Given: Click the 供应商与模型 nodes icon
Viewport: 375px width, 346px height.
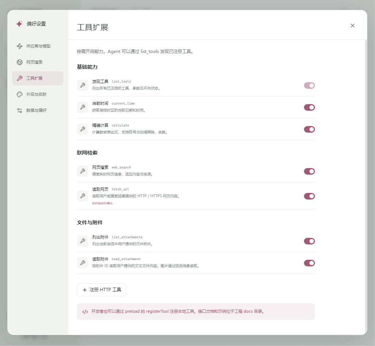Looking at the screenshot, I should (20, 46).
